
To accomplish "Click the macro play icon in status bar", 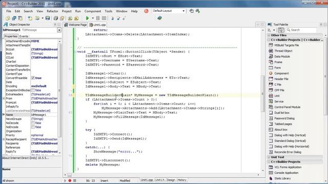I will [x=65, y=180].
